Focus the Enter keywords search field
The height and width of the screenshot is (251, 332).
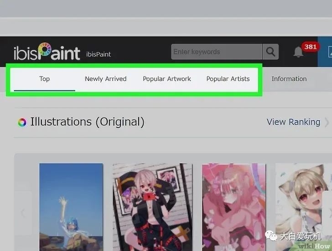[216, 52]
